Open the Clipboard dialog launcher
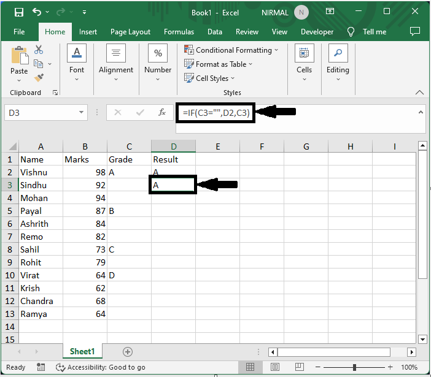The image size is (431, 377). (55, 93)
